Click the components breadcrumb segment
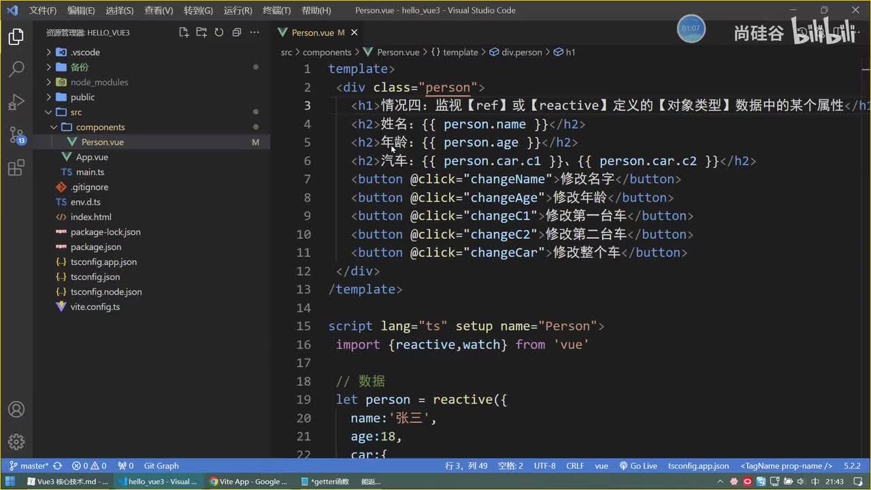Viewport: 871px width, 490px height. pyautogui.click(x=327, y=52)
